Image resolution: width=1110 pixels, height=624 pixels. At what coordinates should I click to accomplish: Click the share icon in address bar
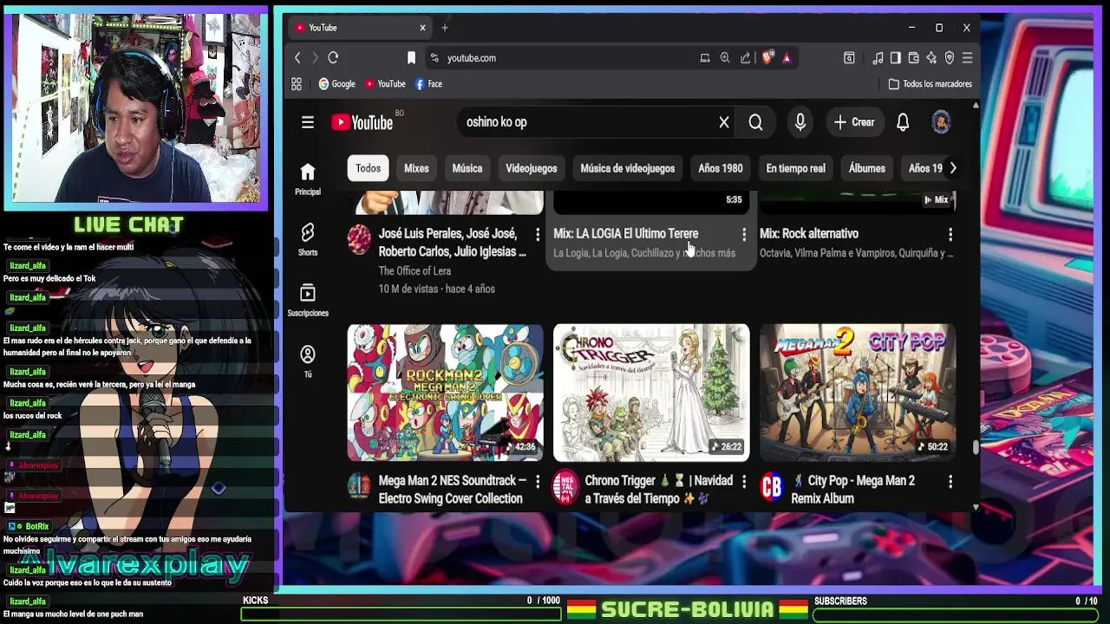coord(746,58)
